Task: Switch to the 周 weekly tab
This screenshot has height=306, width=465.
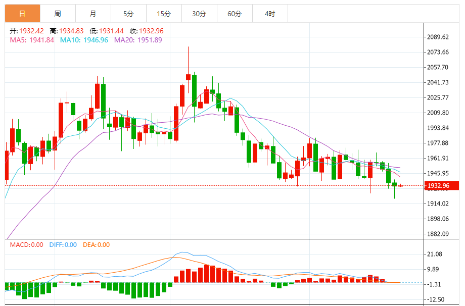Action: (x=58, y=14)
